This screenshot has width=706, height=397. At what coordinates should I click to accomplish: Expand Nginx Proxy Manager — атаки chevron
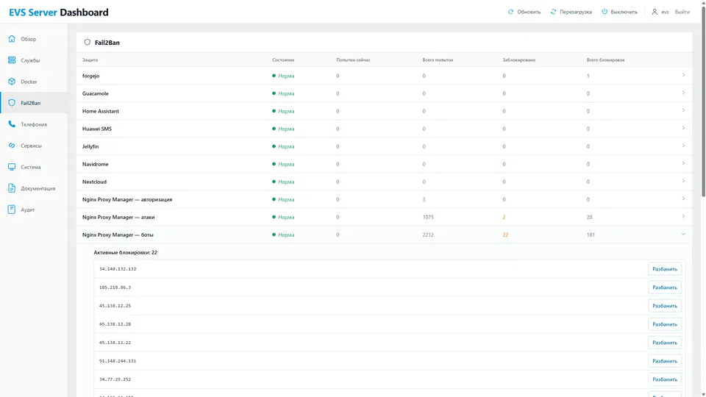(x=683, y=216)
